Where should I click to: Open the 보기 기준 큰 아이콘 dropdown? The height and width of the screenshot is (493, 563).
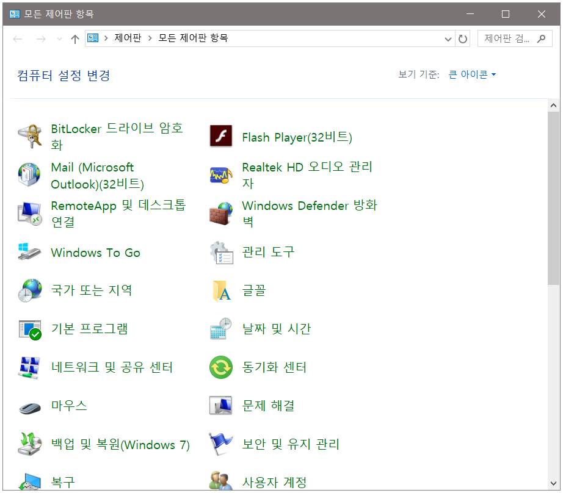coord(471,73)
